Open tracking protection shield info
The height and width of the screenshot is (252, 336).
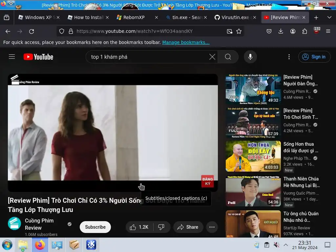click(x=62, y=31)
